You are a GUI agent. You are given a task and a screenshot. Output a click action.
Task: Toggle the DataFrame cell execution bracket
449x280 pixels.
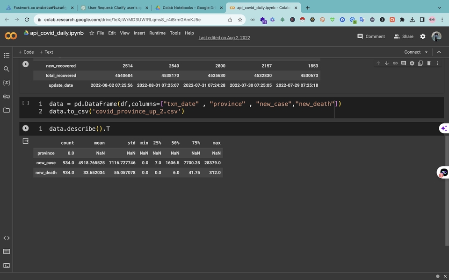26,104
